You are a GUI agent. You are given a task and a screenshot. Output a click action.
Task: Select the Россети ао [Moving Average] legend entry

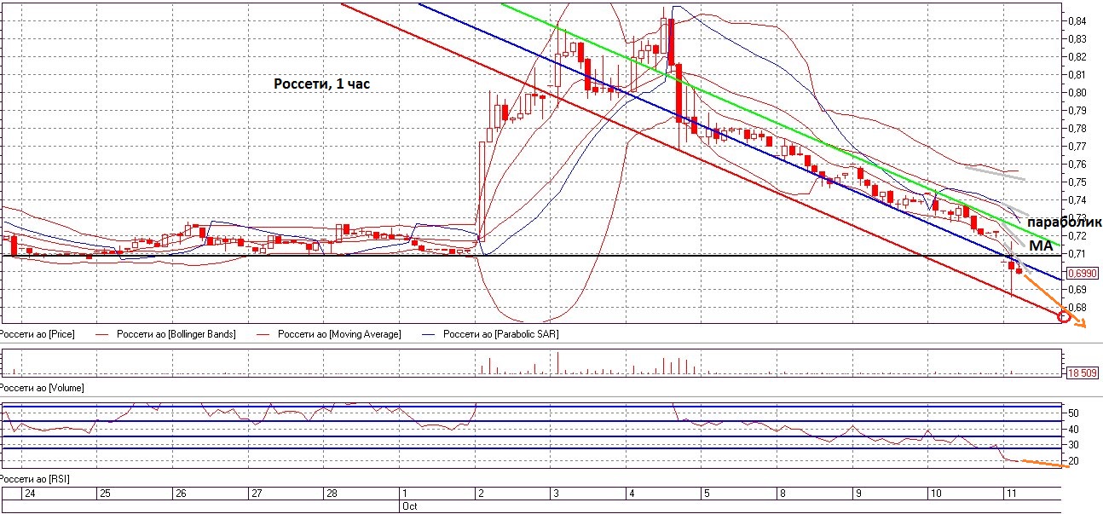[339, 334]
